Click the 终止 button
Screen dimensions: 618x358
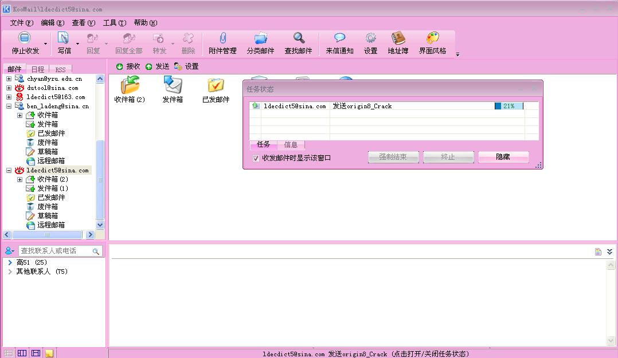448,157
